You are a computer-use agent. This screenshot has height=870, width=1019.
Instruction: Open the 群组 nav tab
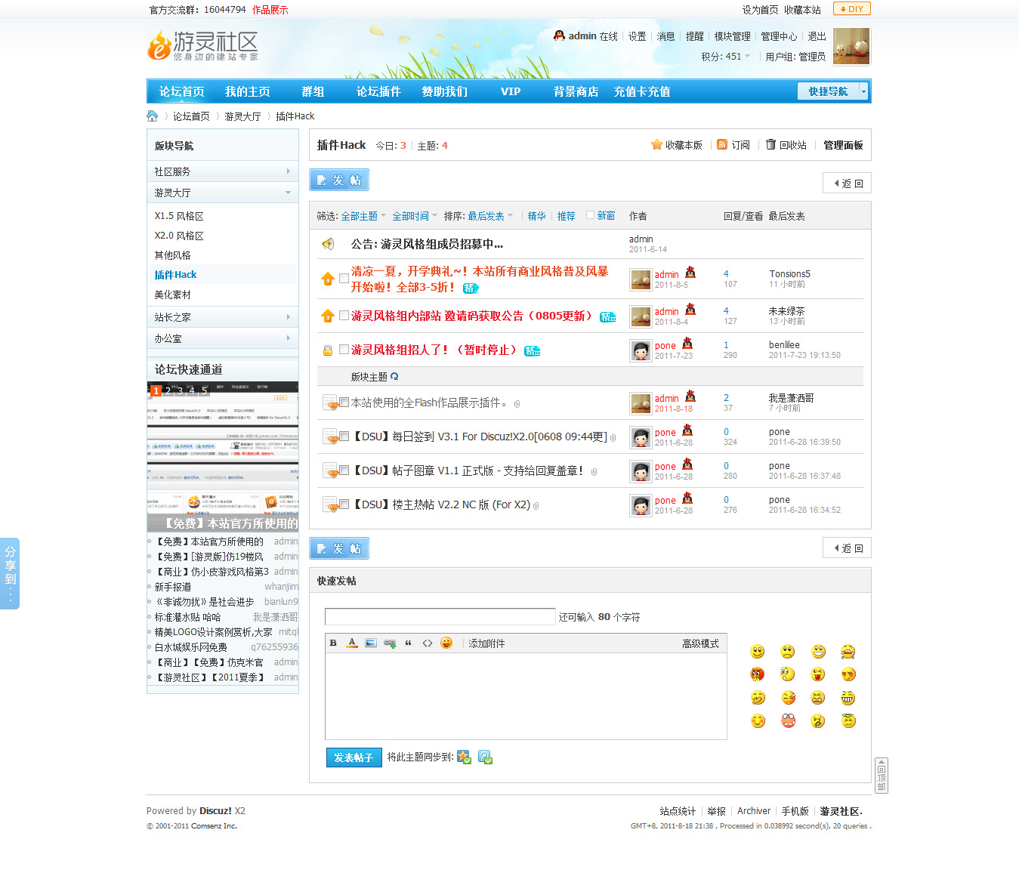click(x=313, y=91)
